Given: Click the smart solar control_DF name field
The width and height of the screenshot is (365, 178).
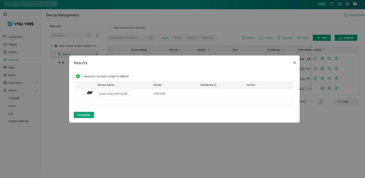Looking at the screenshot, I should (114, 94).
